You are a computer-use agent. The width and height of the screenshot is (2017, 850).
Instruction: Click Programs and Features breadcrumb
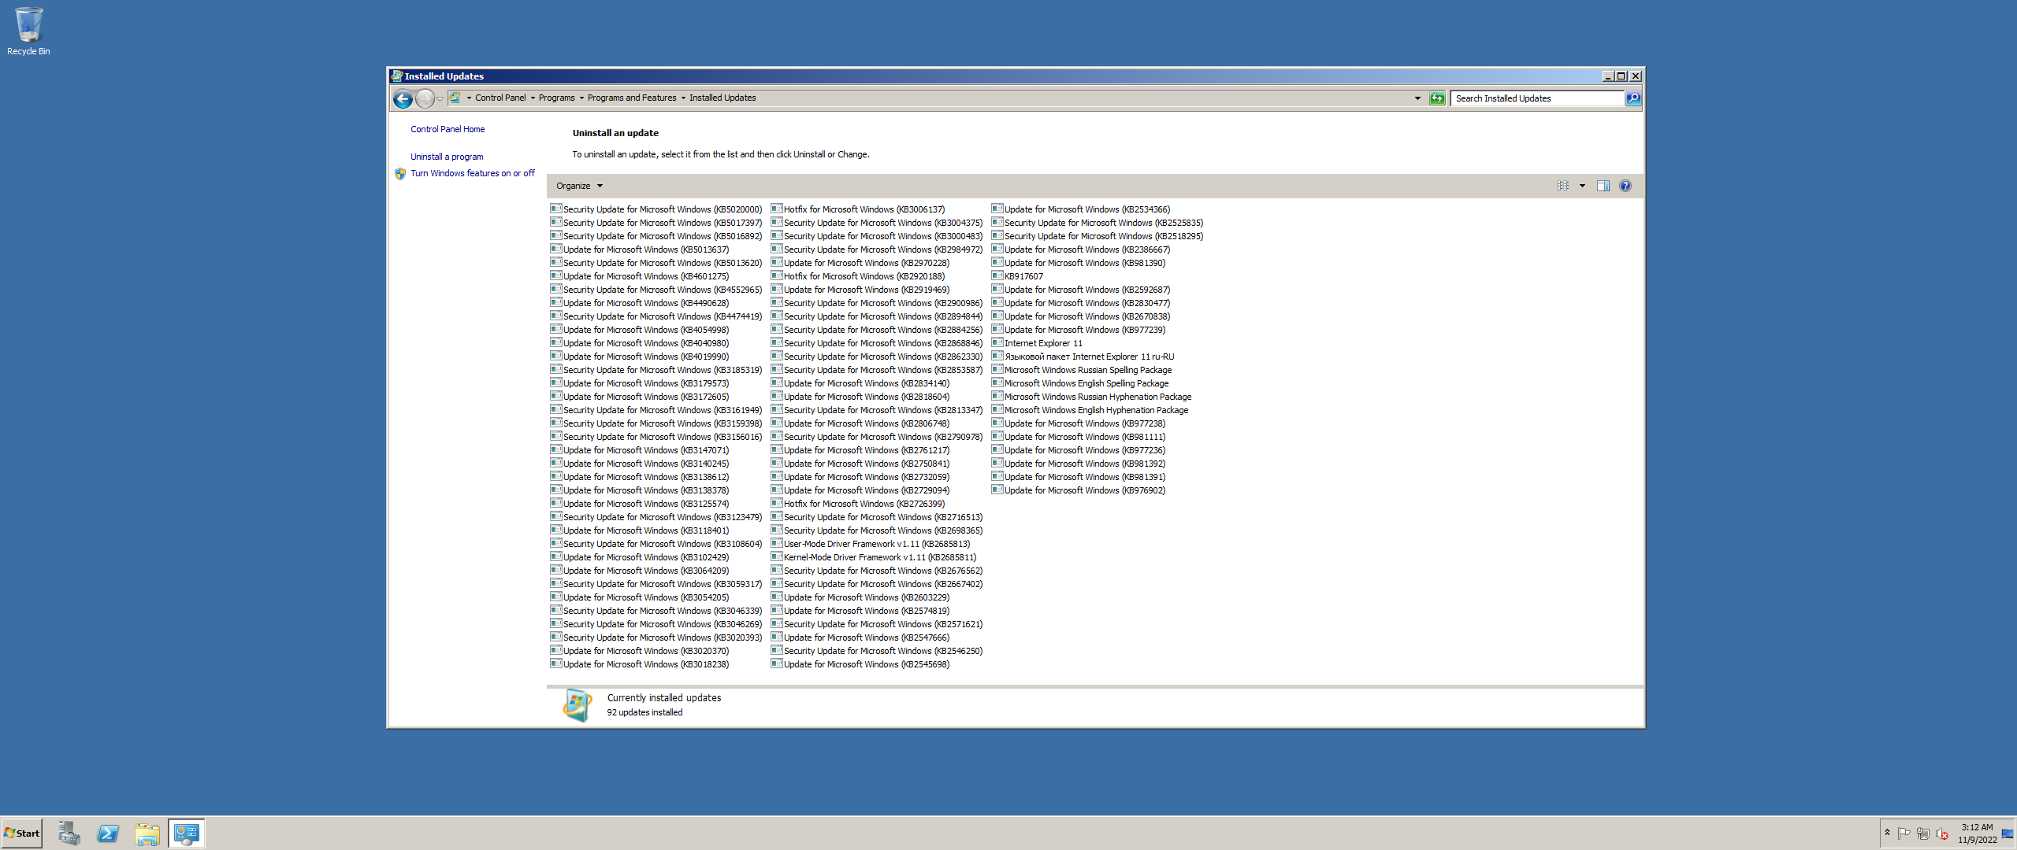click(x=632, y=98)
